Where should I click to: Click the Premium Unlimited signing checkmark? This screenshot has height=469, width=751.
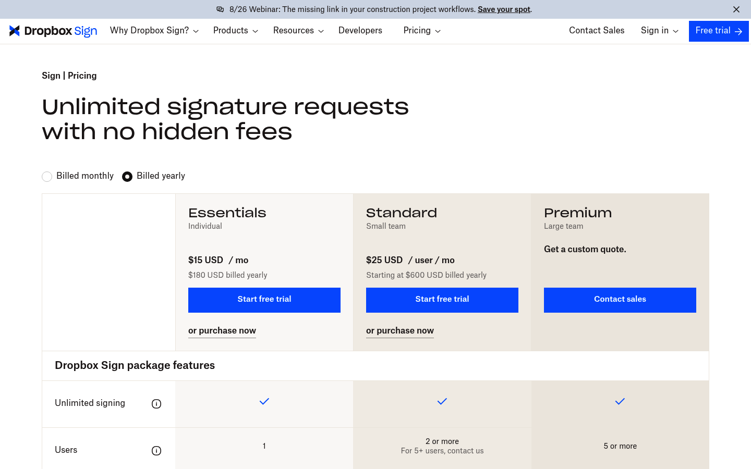click(x=620, y=401)
